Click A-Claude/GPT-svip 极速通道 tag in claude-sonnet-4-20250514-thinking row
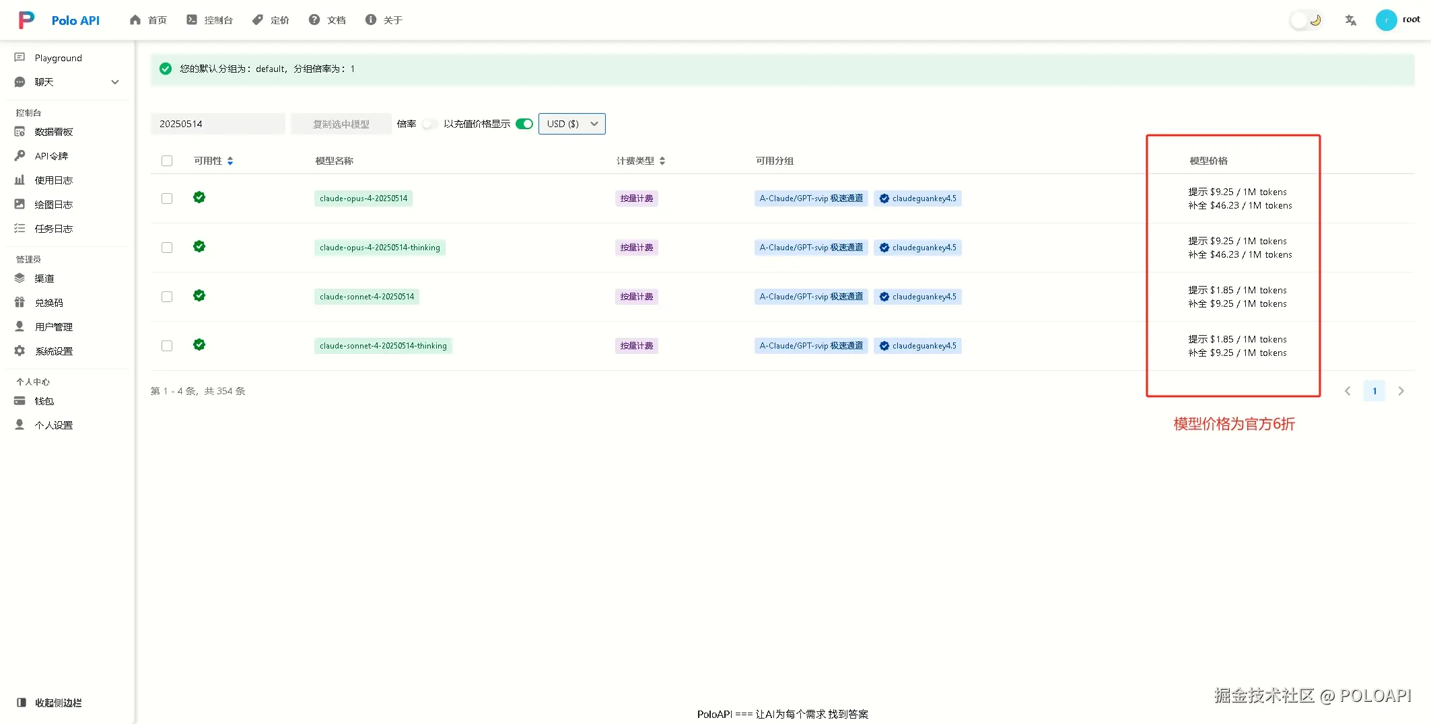Image resolution: width=1431 pixels, height=724 pixels. (x=811, y=346)
